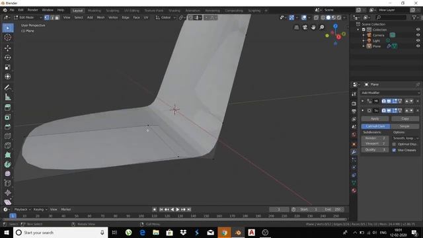This screenshot has width=423, height=238.
Task: Select the Catmull-Clark subdivision type
Action: [375, 126]
